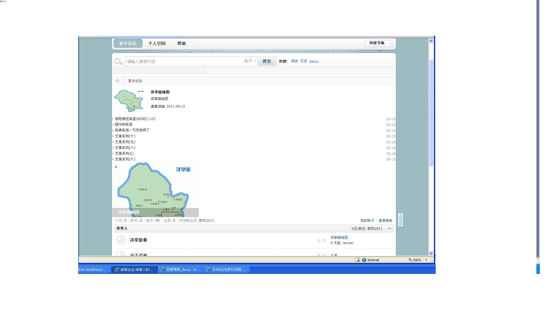The image size is (554, 311).
Task: Open user renwei profile link
Action: pos(348,243)
